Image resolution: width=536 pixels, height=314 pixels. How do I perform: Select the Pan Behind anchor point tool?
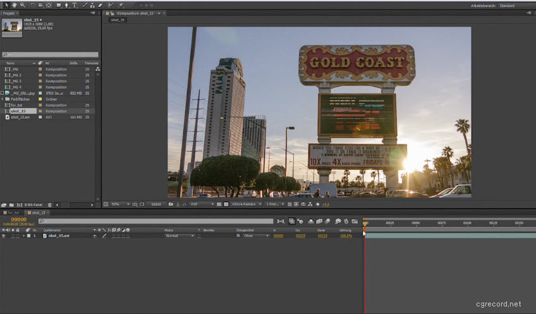pos(49,5)
